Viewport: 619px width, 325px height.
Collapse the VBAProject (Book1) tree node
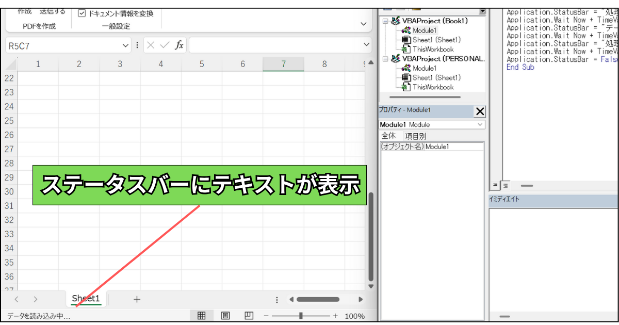coord(384,21)
